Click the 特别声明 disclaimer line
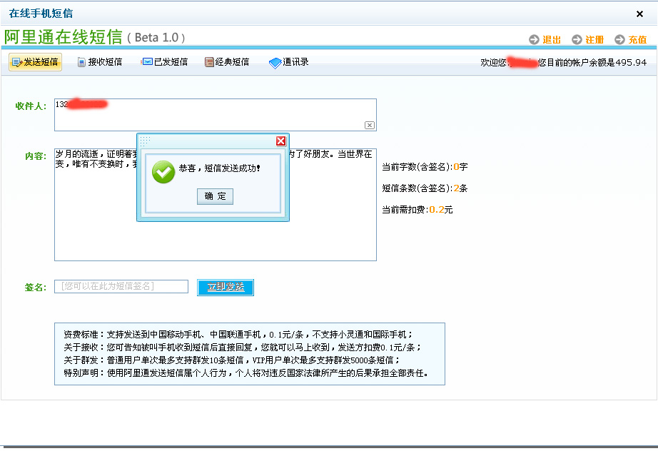Image resolution: width=658 pixels, height=451 pixels. [x=246, y=373]
